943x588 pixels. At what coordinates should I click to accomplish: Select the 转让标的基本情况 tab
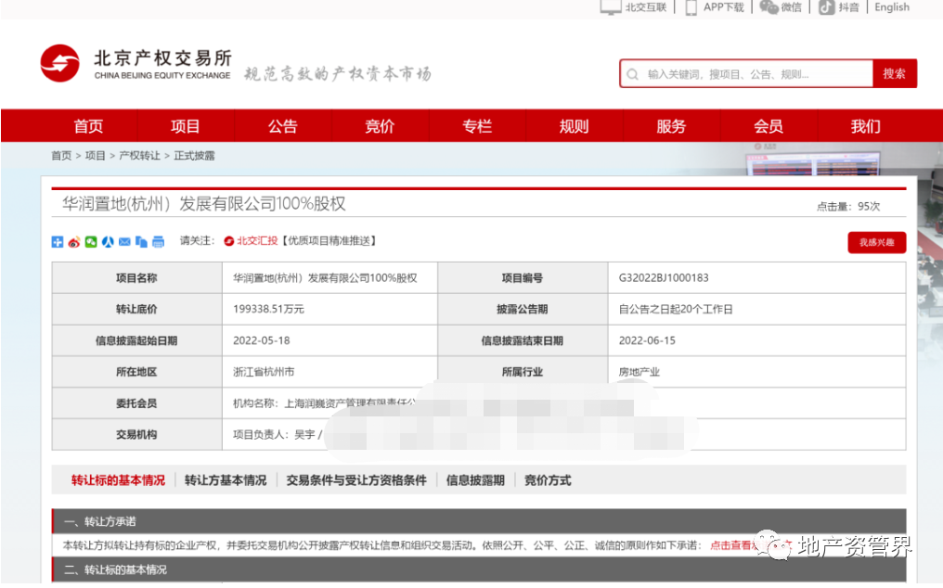point(118,480)
